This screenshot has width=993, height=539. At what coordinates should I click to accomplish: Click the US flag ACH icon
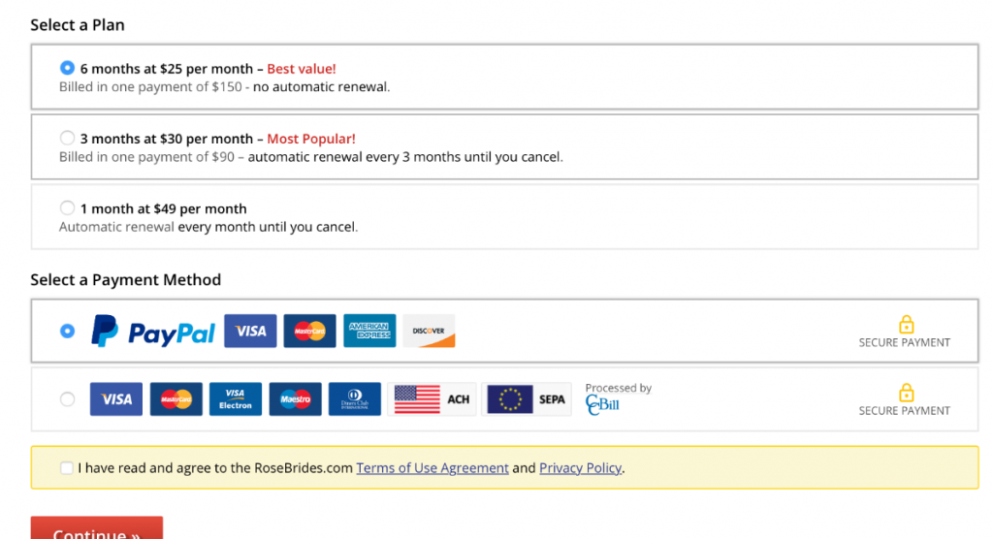pos(432,398)
